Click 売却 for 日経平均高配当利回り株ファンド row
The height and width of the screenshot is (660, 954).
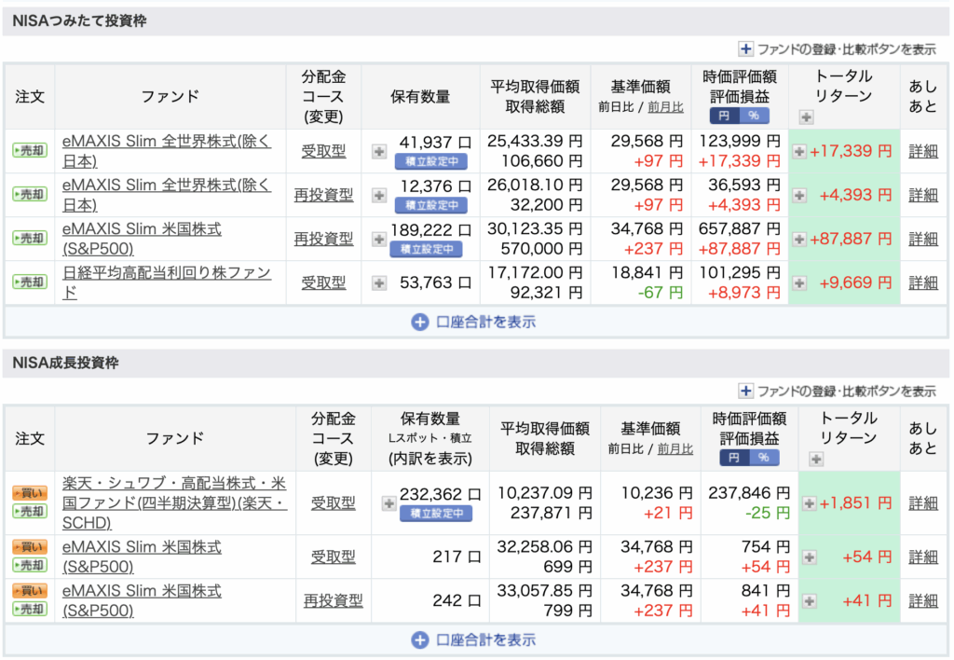[30, 282]
